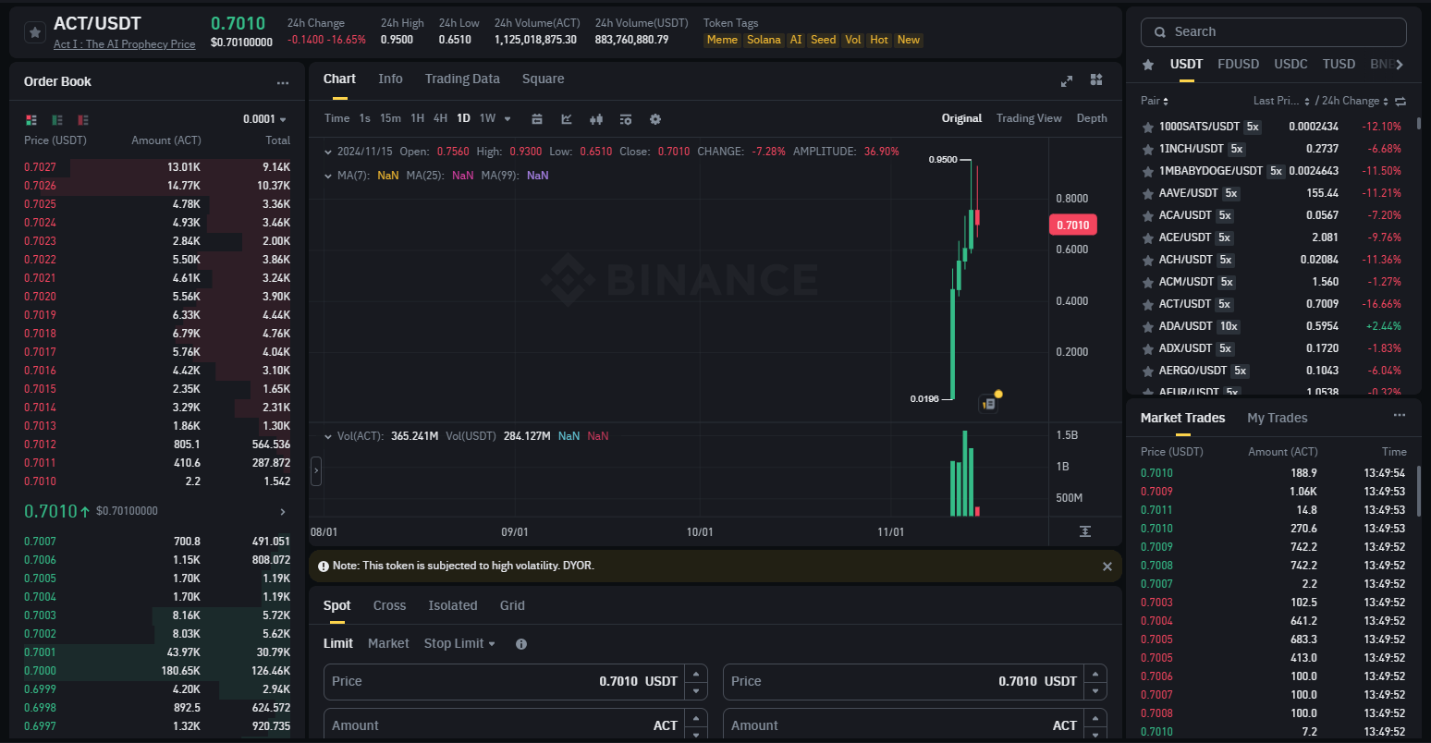Screen dimensions: 1431x743
Task: Reset the chart price scale icon
Action: coord(1085,531)
